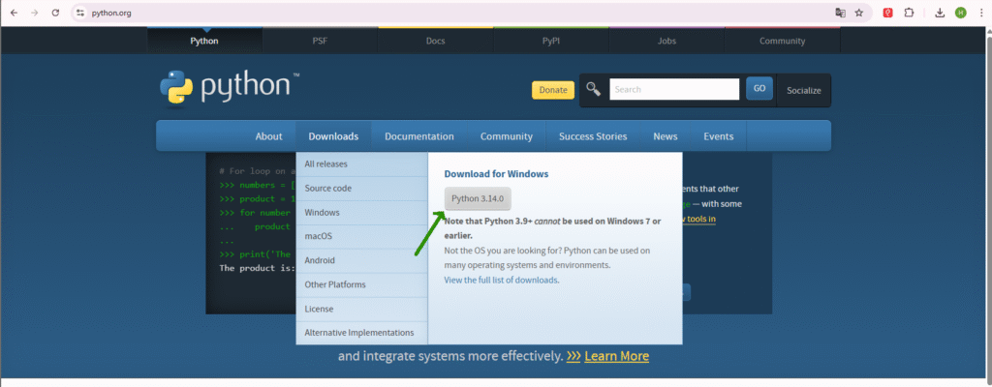992x387 pixels.
Task: Open the Socialize menu
Action: pyautogui.click(x=803, y=90)
